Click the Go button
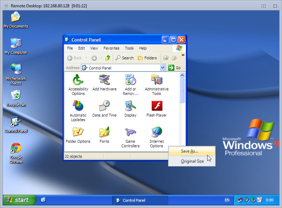Screen dimensions: 282x208 174,68
